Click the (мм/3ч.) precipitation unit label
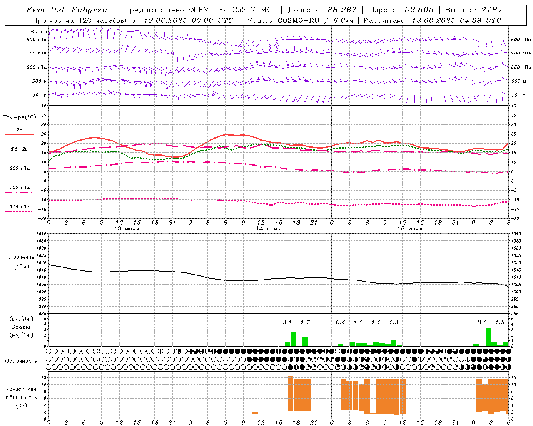 pos(21,319)
